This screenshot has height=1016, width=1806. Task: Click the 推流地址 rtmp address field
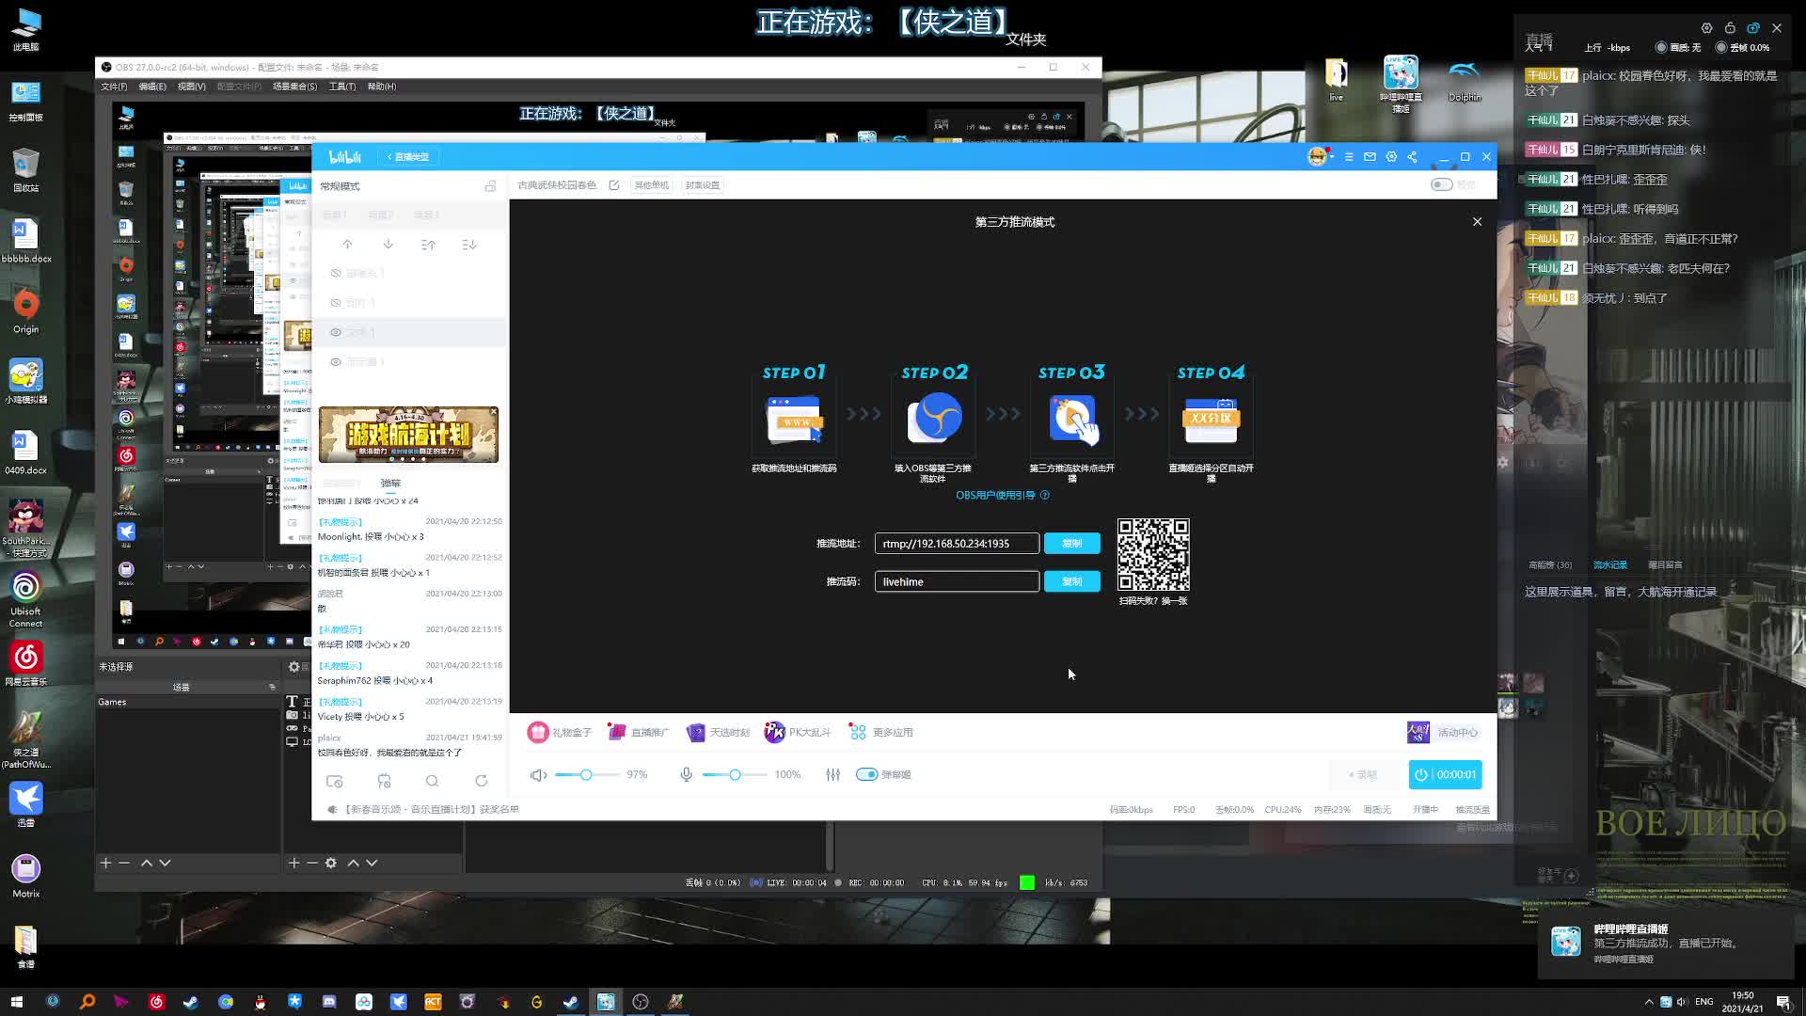pos(957,544)
